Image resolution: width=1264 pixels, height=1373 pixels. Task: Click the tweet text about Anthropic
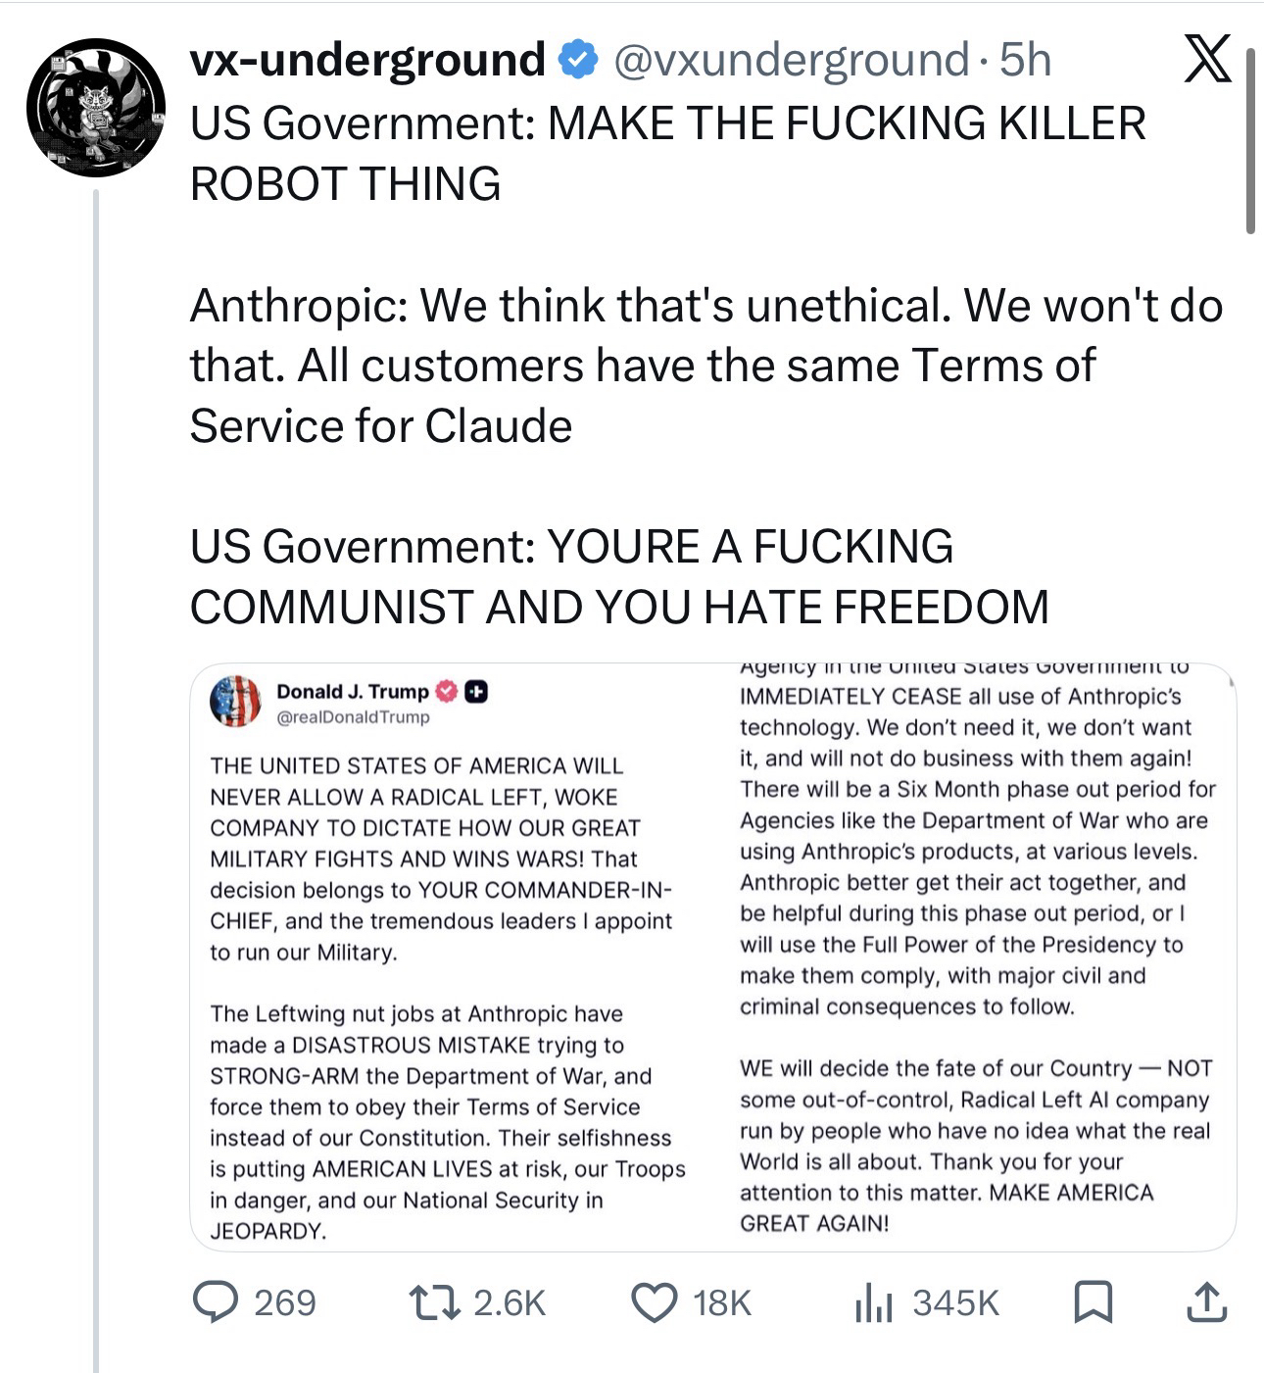[x=705, y=365]
